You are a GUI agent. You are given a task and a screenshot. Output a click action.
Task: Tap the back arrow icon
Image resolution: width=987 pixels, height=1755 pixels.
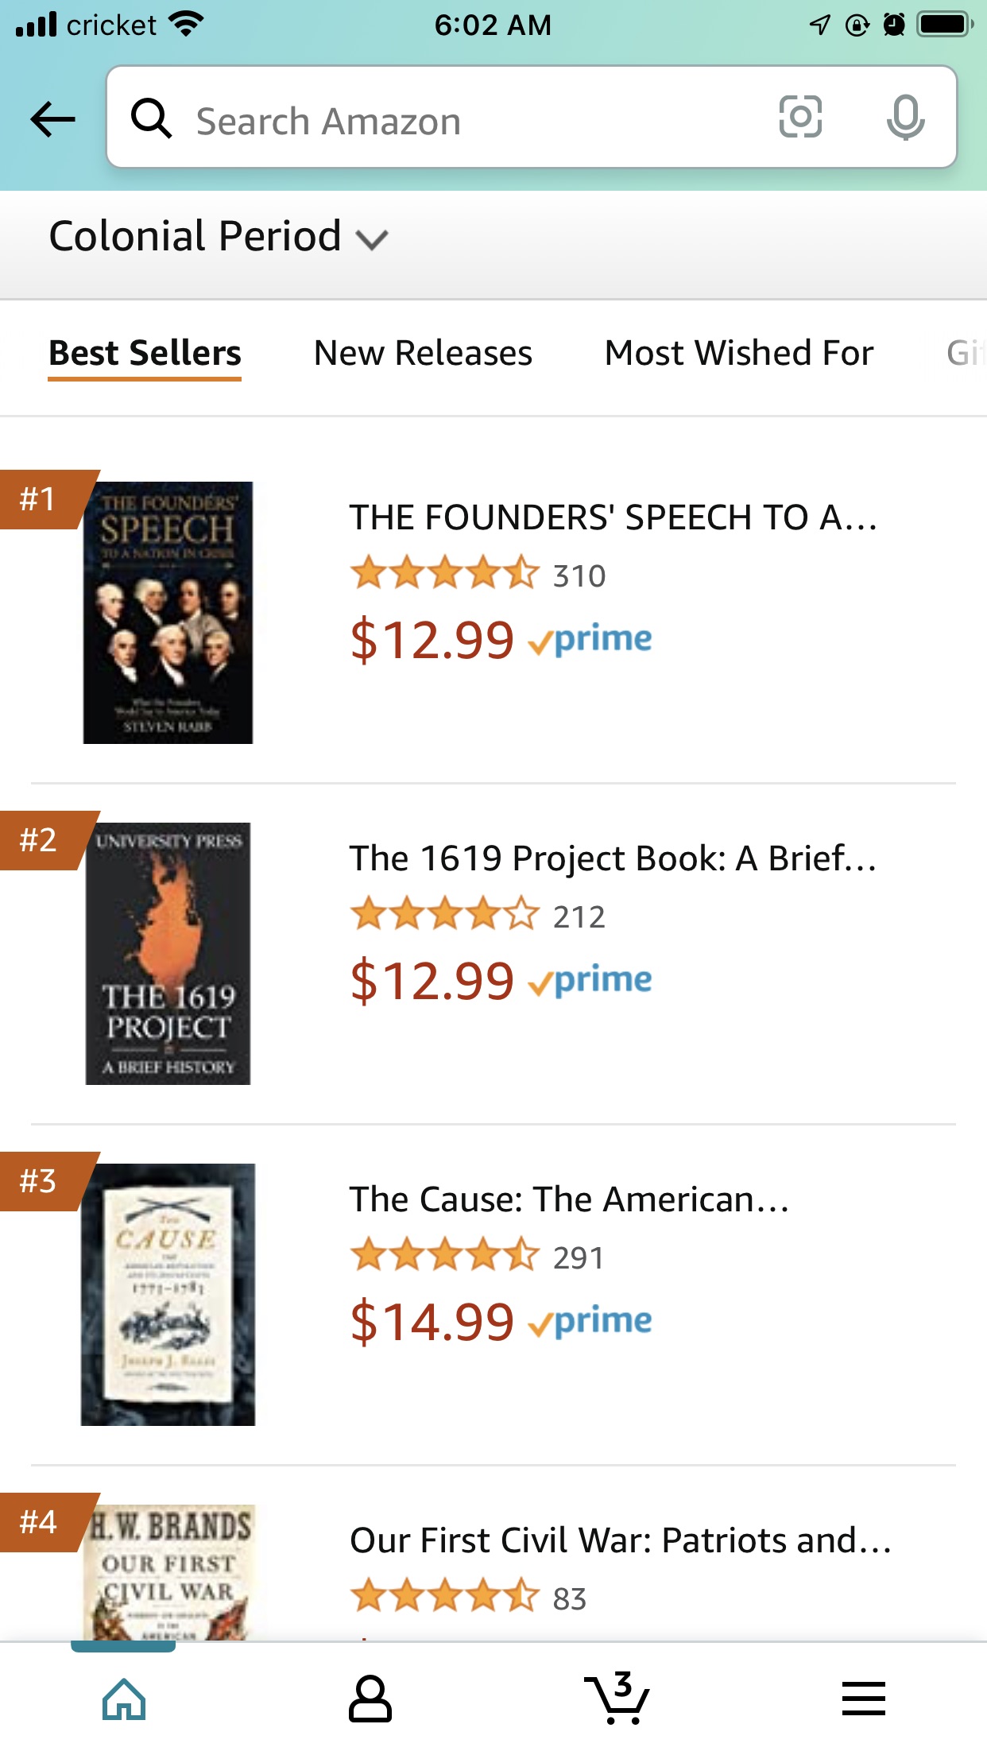click(x=52, y=119)
